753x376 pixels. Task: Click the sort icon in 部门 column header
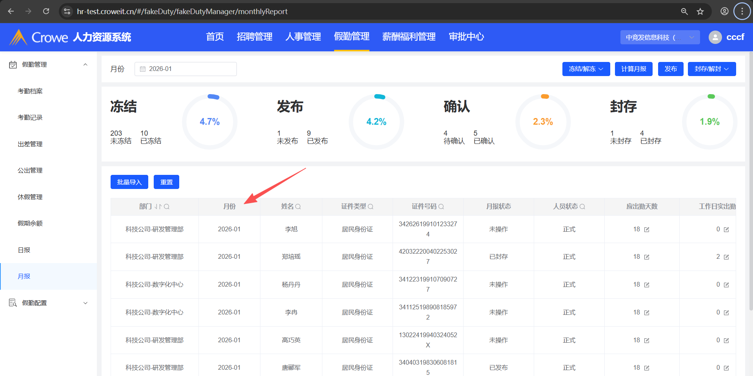pyautogui.click(x=158, y=207)
